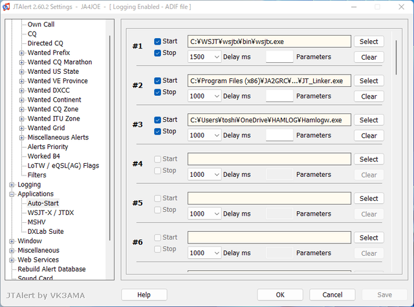Screen dimensions: 414x307
Task: Open Help for JTAlert settings
Action: 144,295
